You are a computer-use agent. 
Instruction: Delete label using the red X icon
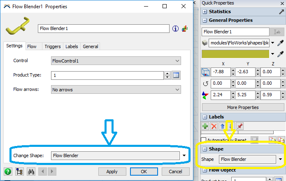214,126
